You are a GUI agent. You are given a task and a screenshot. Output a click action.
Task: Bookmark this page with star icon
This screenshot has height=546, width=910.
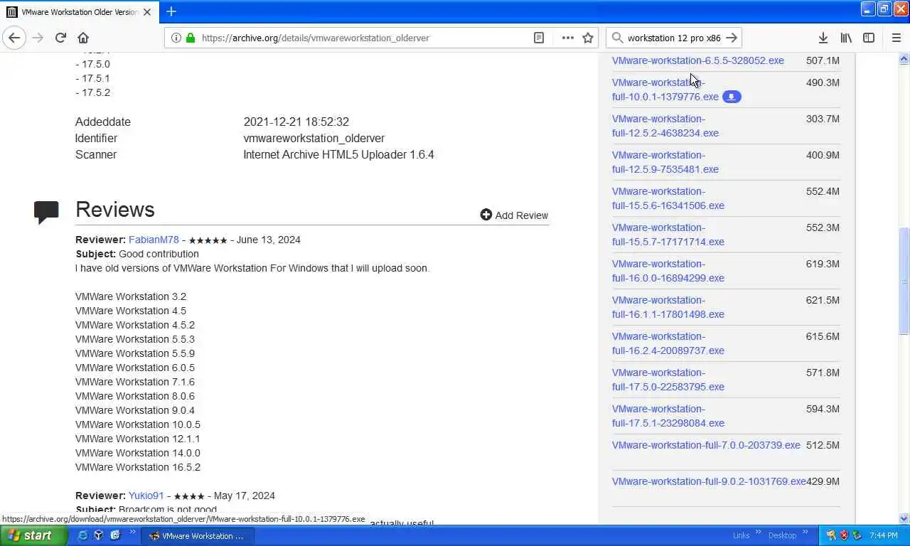588,38
